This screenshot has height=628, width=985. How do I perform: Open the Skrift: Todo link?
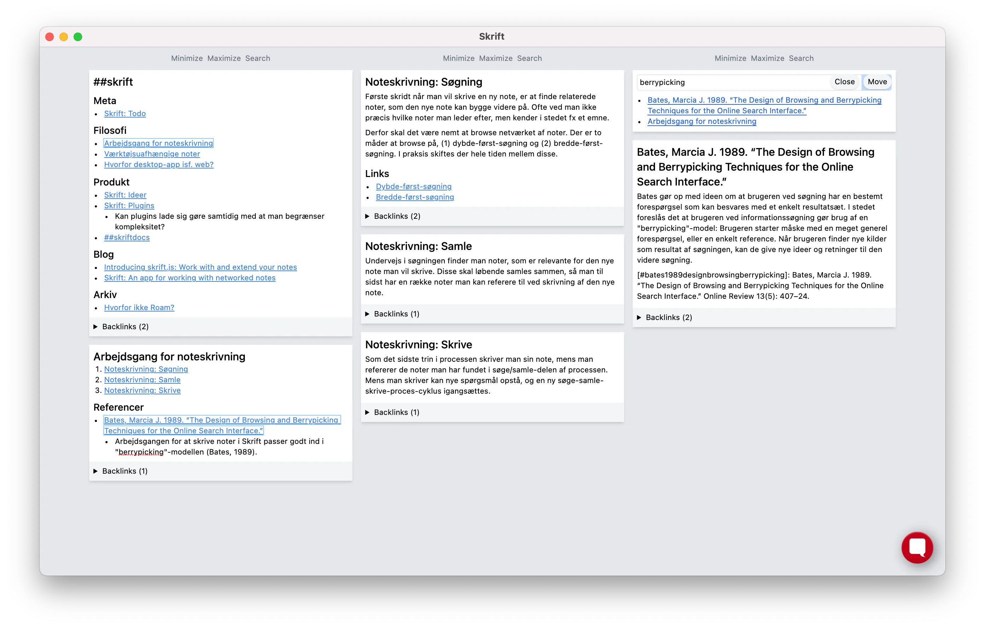tap(125, 113)
